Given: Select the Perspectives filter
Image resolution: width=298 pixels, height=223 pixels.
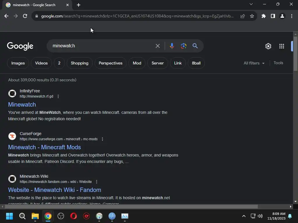Looking at the screenshot, I should tap(110, 63).
